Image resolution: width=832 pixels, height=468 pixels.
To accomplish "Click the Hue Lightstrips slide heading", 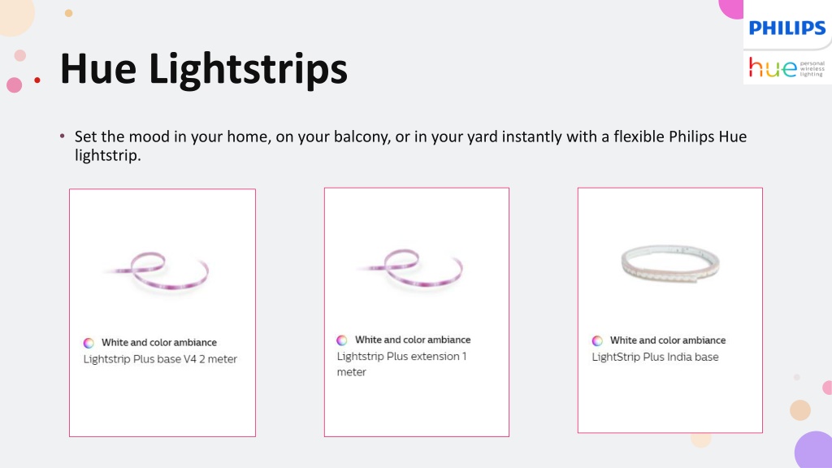I will 204,70.
